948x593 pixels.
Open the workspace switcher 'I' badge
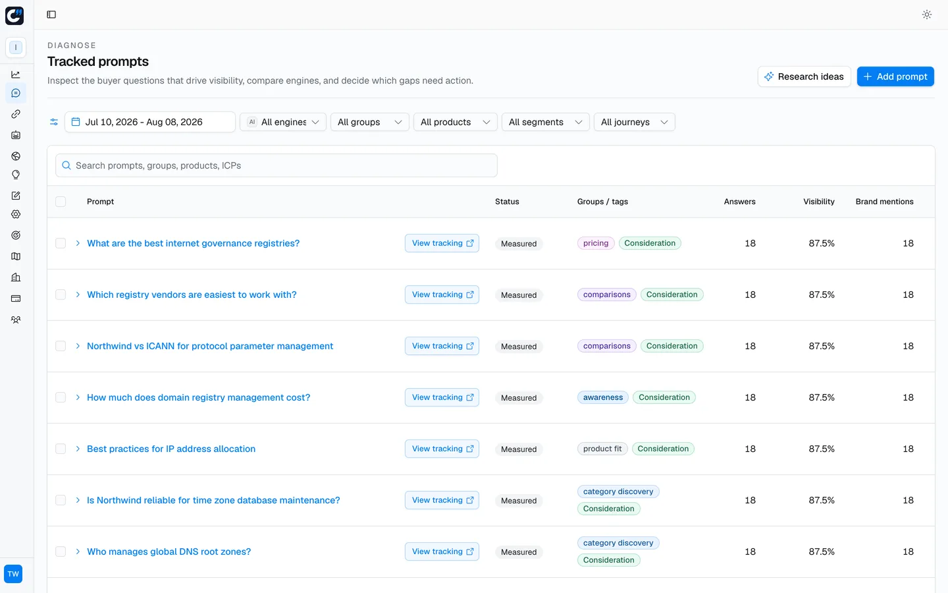coord(16,47)
